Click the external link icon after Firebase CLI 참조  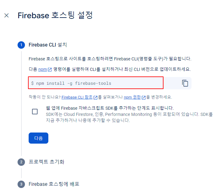tap(95, 97)
